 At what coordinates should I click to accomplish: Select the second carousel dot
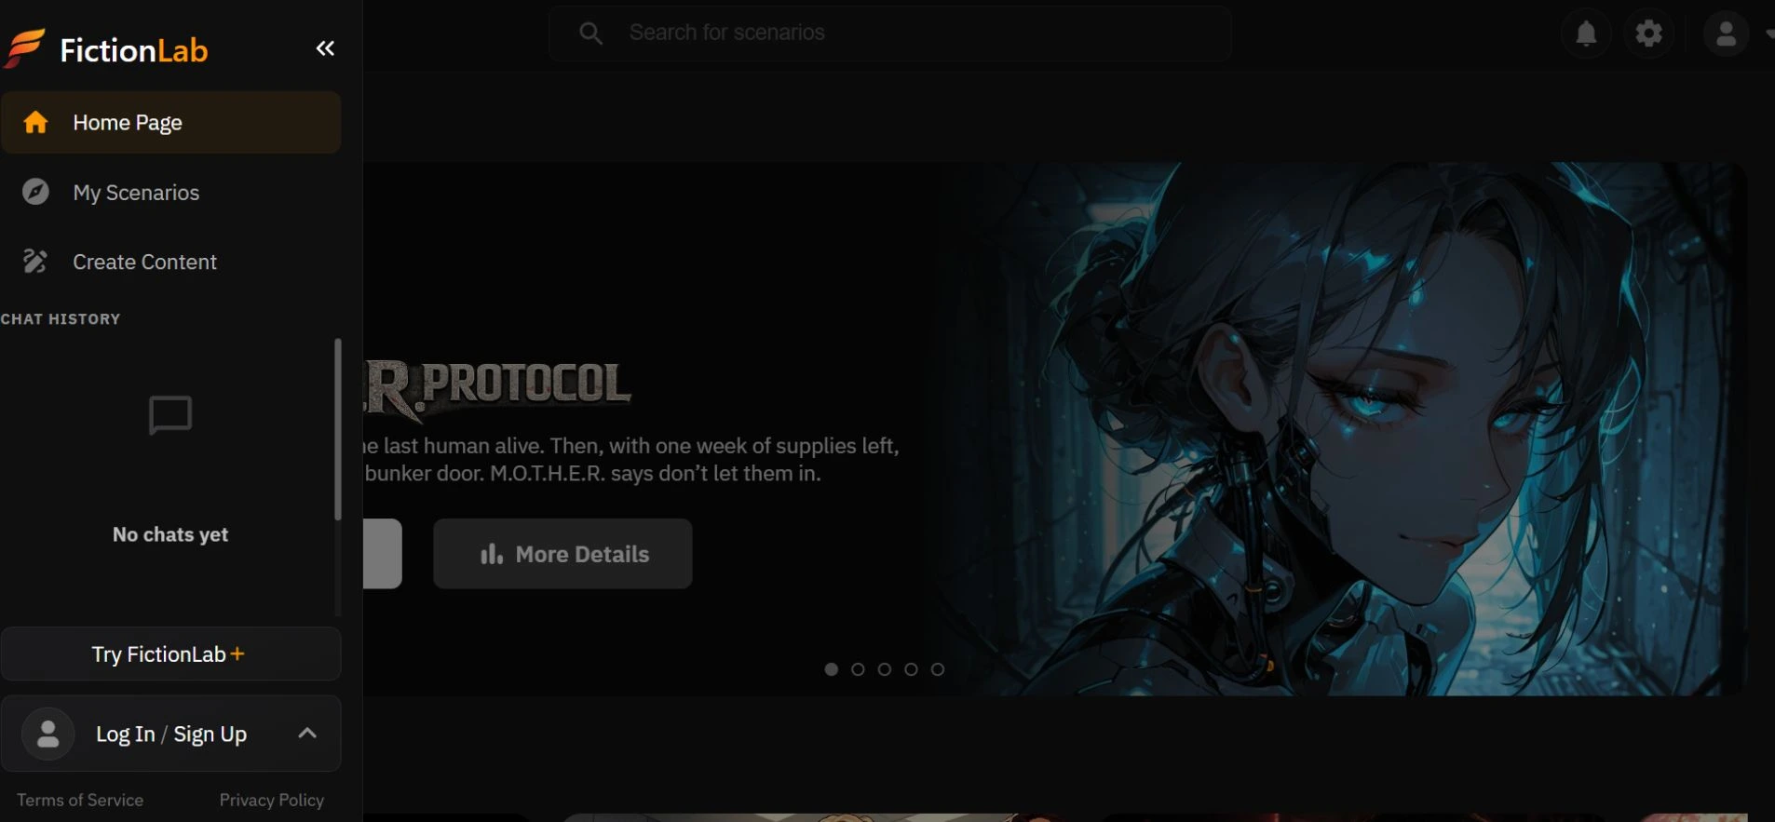pos(858,669)
